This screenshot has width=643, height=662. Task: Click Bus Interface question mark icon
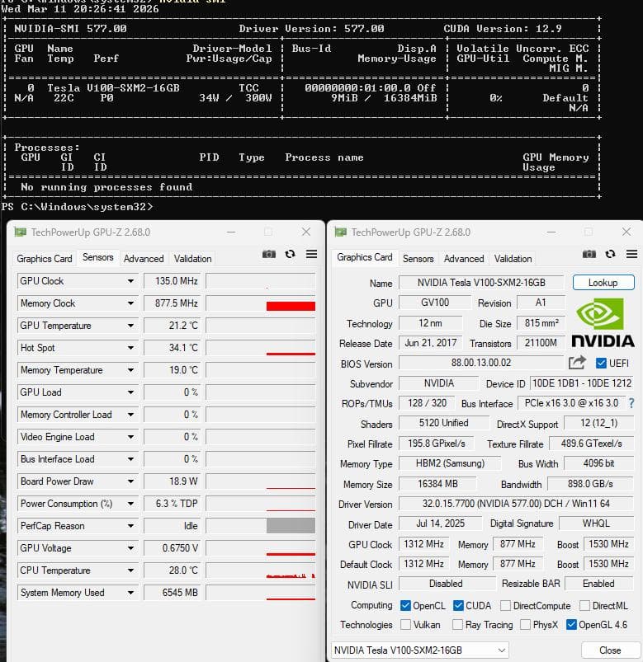(631, 403)
